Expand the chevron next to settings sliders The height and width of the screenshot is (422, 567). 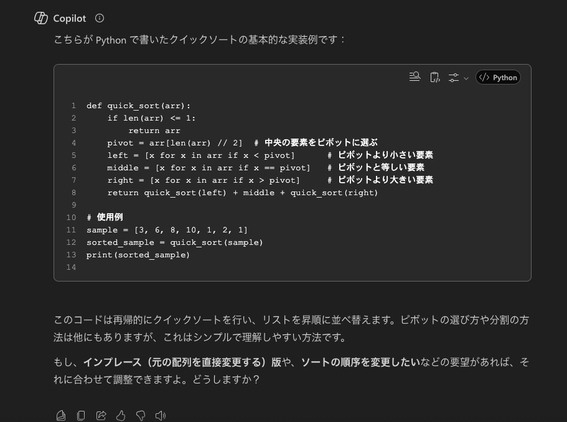466,78
